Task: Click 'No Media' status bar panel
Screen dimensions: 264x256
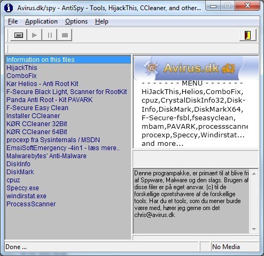Action: [x=235, y=247]
